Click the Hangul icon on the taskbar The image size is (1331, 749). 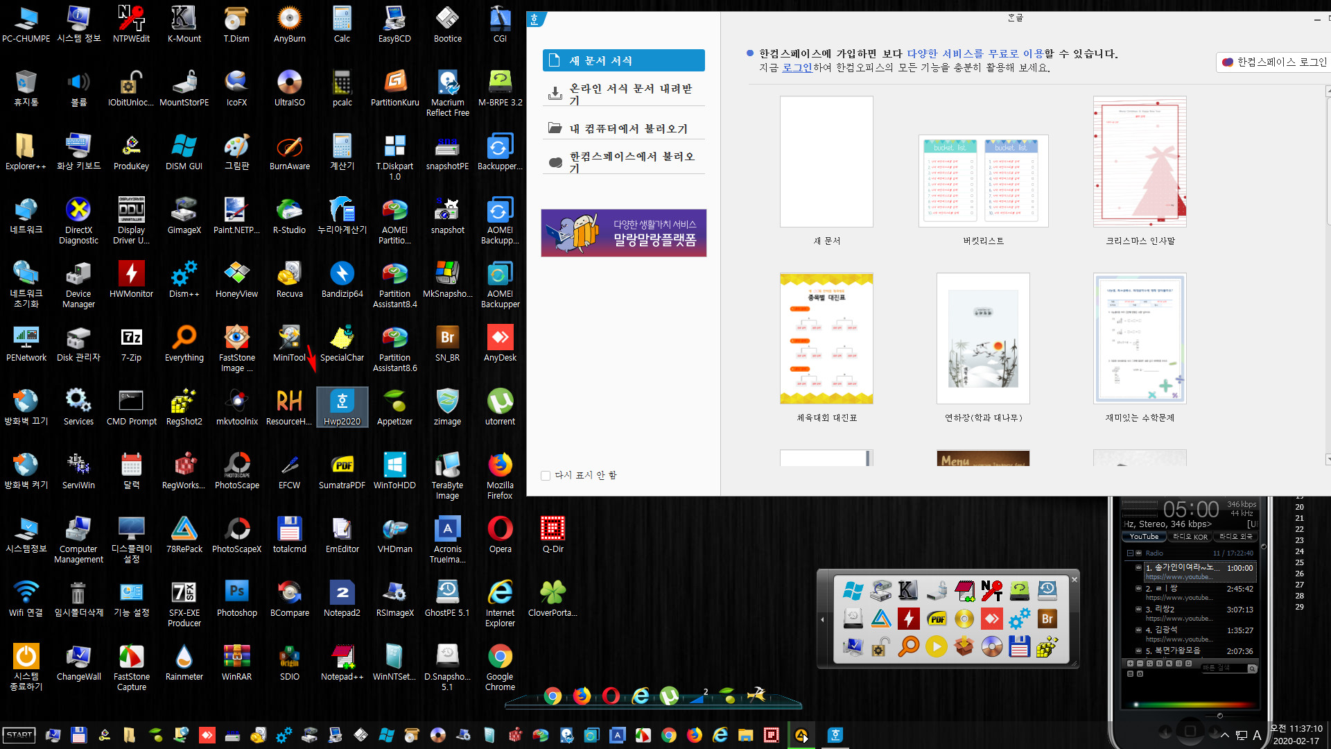[835, 735]
